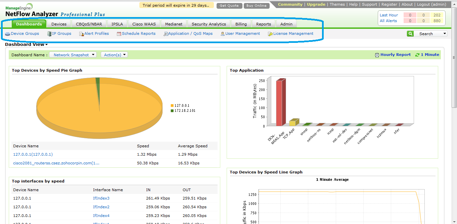This screenshot has height=224, width=457.
Task: Open the Cisco WAAS tab
Action: (x=144, y=24)
